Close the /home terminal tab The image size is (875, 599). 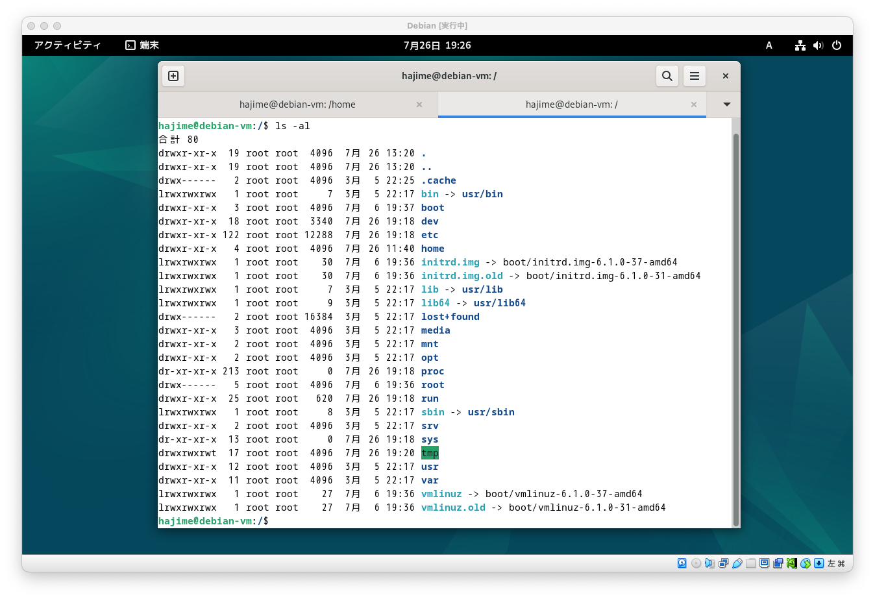coord(419,104)
